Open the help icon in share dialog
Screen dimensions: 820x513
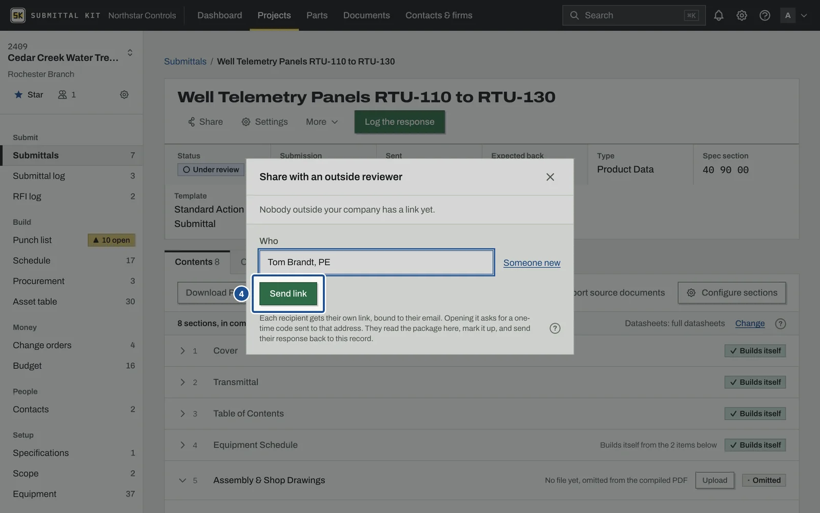(x=555, y=328)
